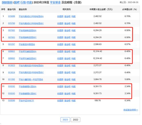This screenshot has height=125, width=142.
Task: Open 平安兴鑫回报一年定开混合 fund page
Action: pos(31,80)
